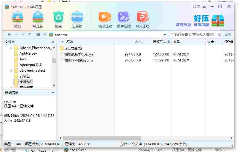Click the view mode list icon
Screen dimensions: 238x152
[38, 35]
